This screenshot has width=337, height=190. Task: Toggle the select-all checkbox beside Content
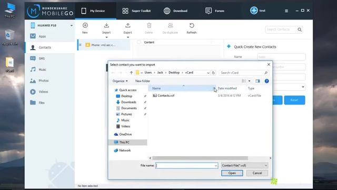pos(139,42)
